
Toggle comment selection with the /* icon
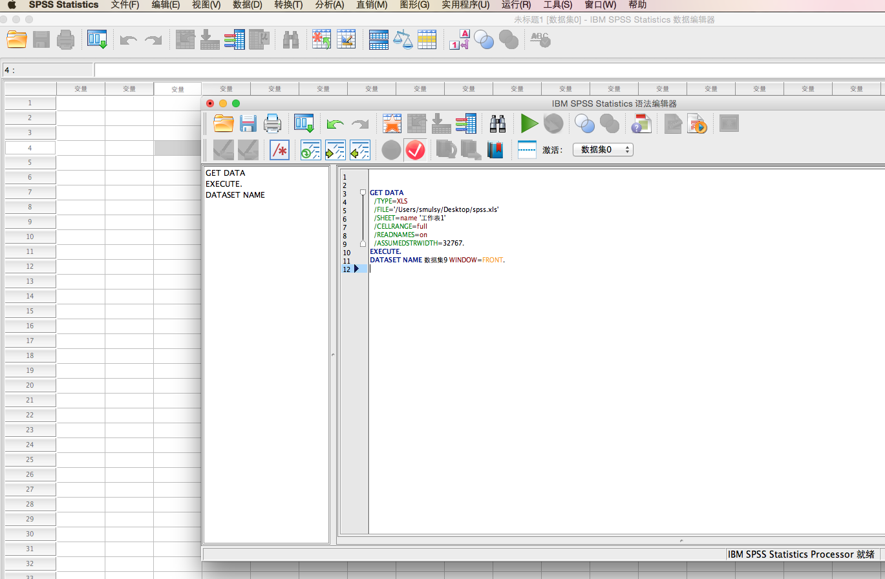coord(279,151)
